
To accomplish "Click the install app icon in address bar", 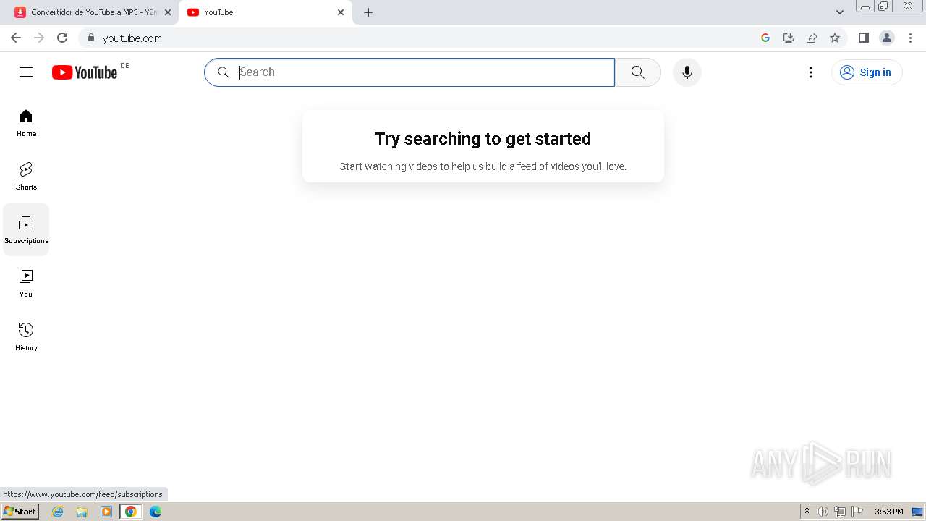I will [789, 38].
